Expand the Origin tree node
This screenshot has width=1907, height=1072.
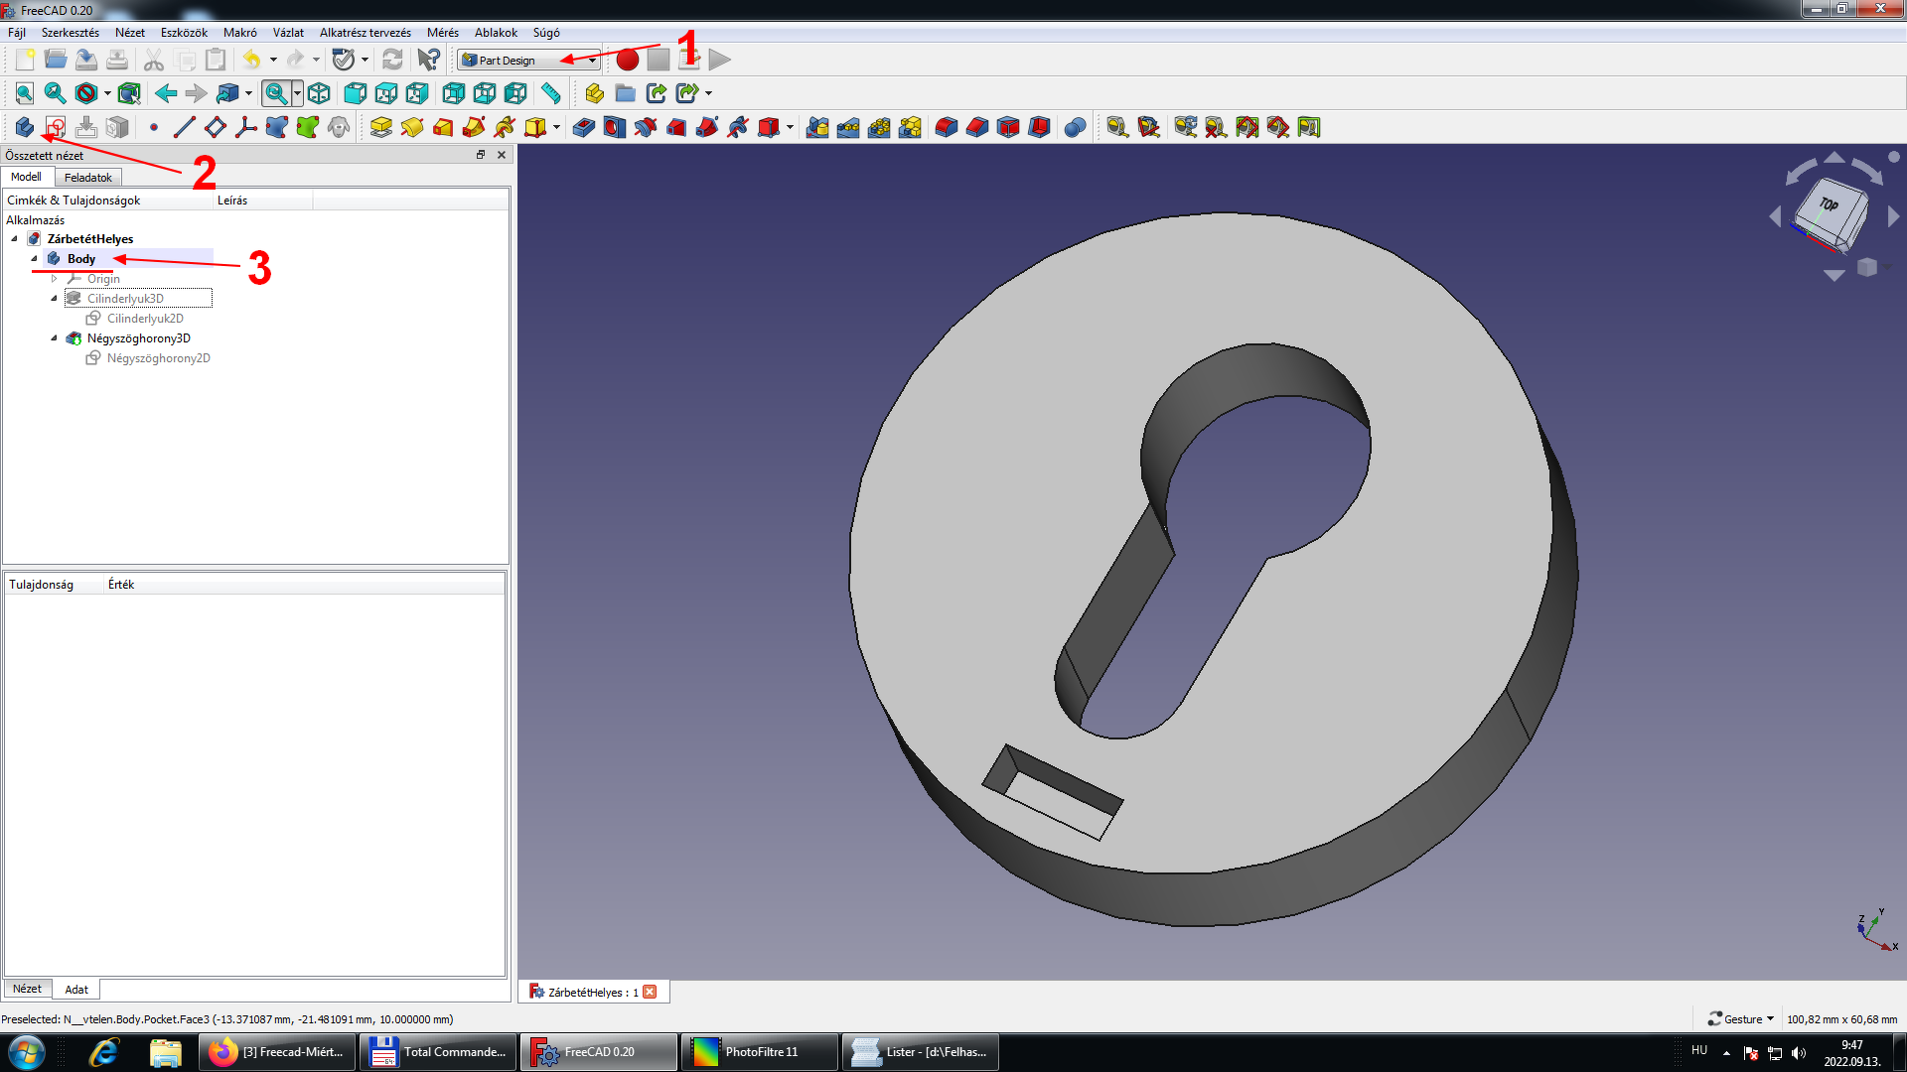click(x=54, y=279)
